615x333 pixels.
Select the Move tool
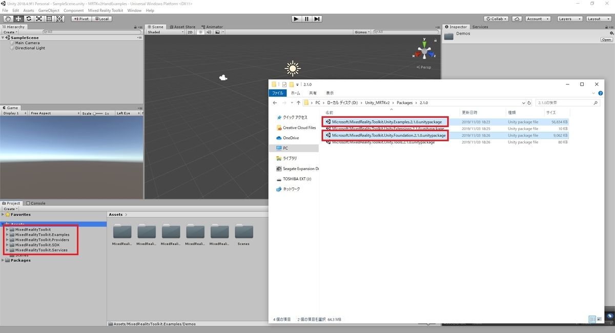coord(18,18)
